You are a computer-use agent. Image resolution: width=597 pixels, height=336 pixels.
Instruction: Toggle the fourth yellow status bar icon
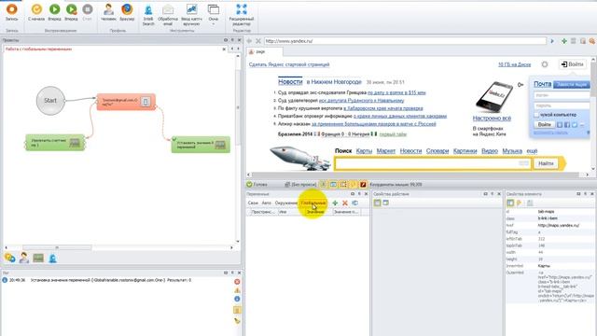[x=353, y=185]
